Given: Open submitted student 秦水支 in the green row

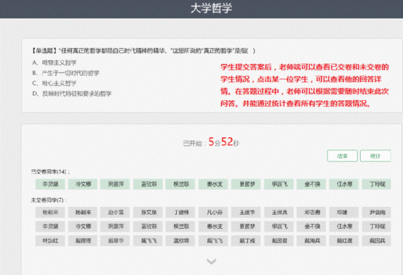Looking at the screenshot, I should tap(213, 184).
